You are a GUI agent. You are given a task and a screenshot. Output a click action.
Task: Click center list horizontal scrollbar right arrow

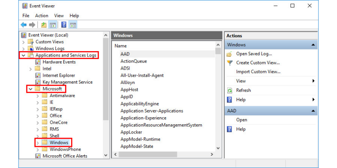[212, 154]
